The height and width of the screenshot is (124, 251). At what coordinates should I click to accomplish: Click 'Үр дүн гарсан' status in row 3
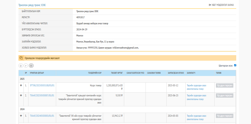[225, 116]
